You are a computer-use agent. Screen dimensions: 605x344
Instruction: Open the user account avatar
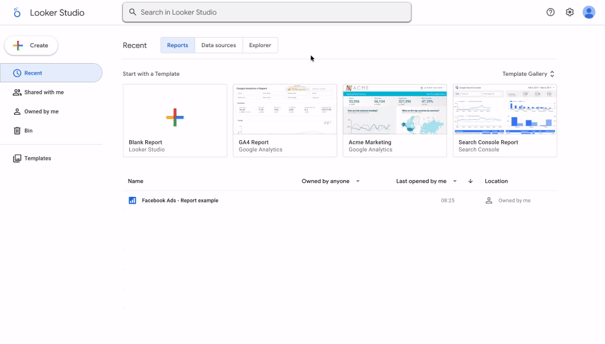589,12
